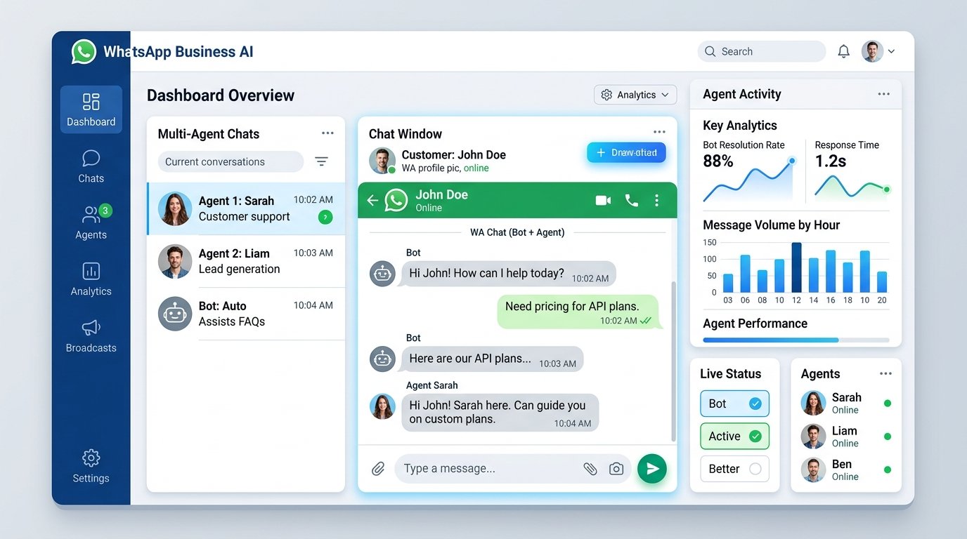967x539 pixels.
Task: Open the user profile avatar
Action: (x=872, y=51)
